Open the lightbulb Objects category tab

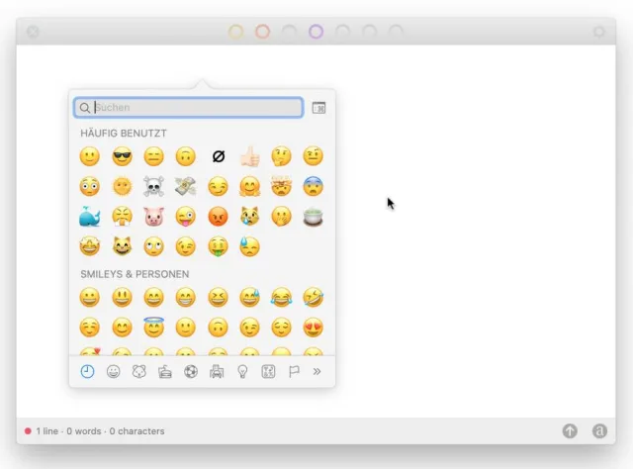pyautogui.click(x=242, y=371)
